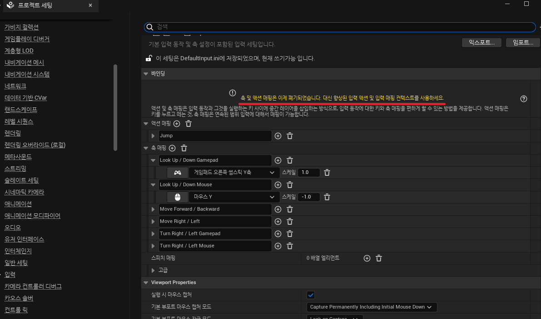The width and height of the screenshot is (541, 319).
Task: Add a new action mapping
Action: pos(177,124)
